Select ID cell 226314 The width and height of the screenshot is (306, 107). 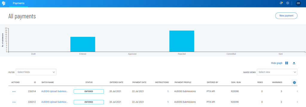[32, 91]
